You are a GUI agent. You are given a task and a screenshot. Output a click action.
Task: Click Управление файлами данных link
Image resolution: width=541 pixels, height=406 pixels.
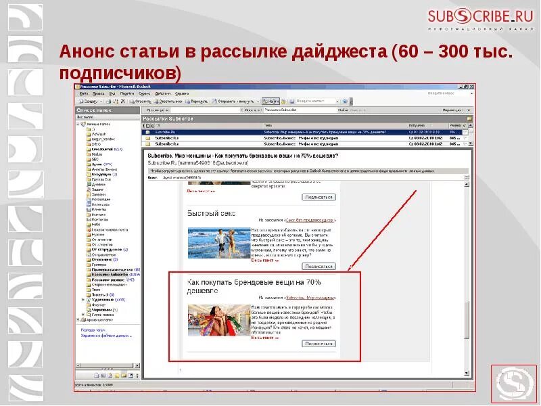(x=106, y=336)
